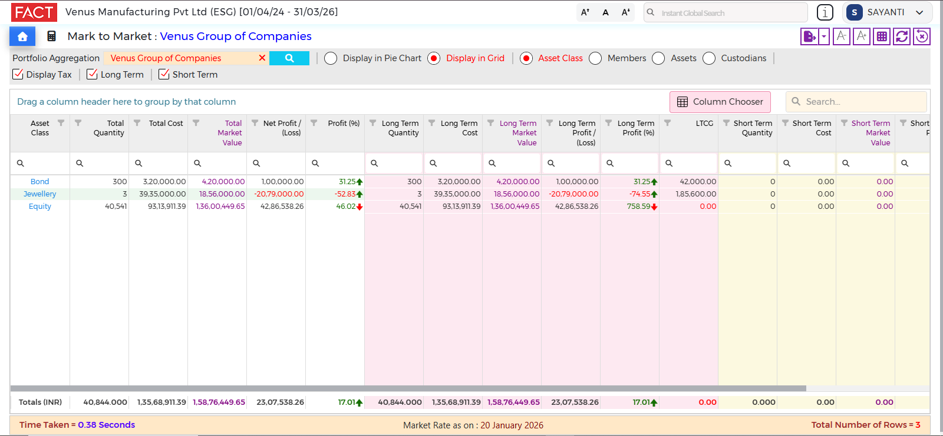Click the horizontal scrollbar of the grid
This screenshot has width=943, height=436.
click(408, 388)
